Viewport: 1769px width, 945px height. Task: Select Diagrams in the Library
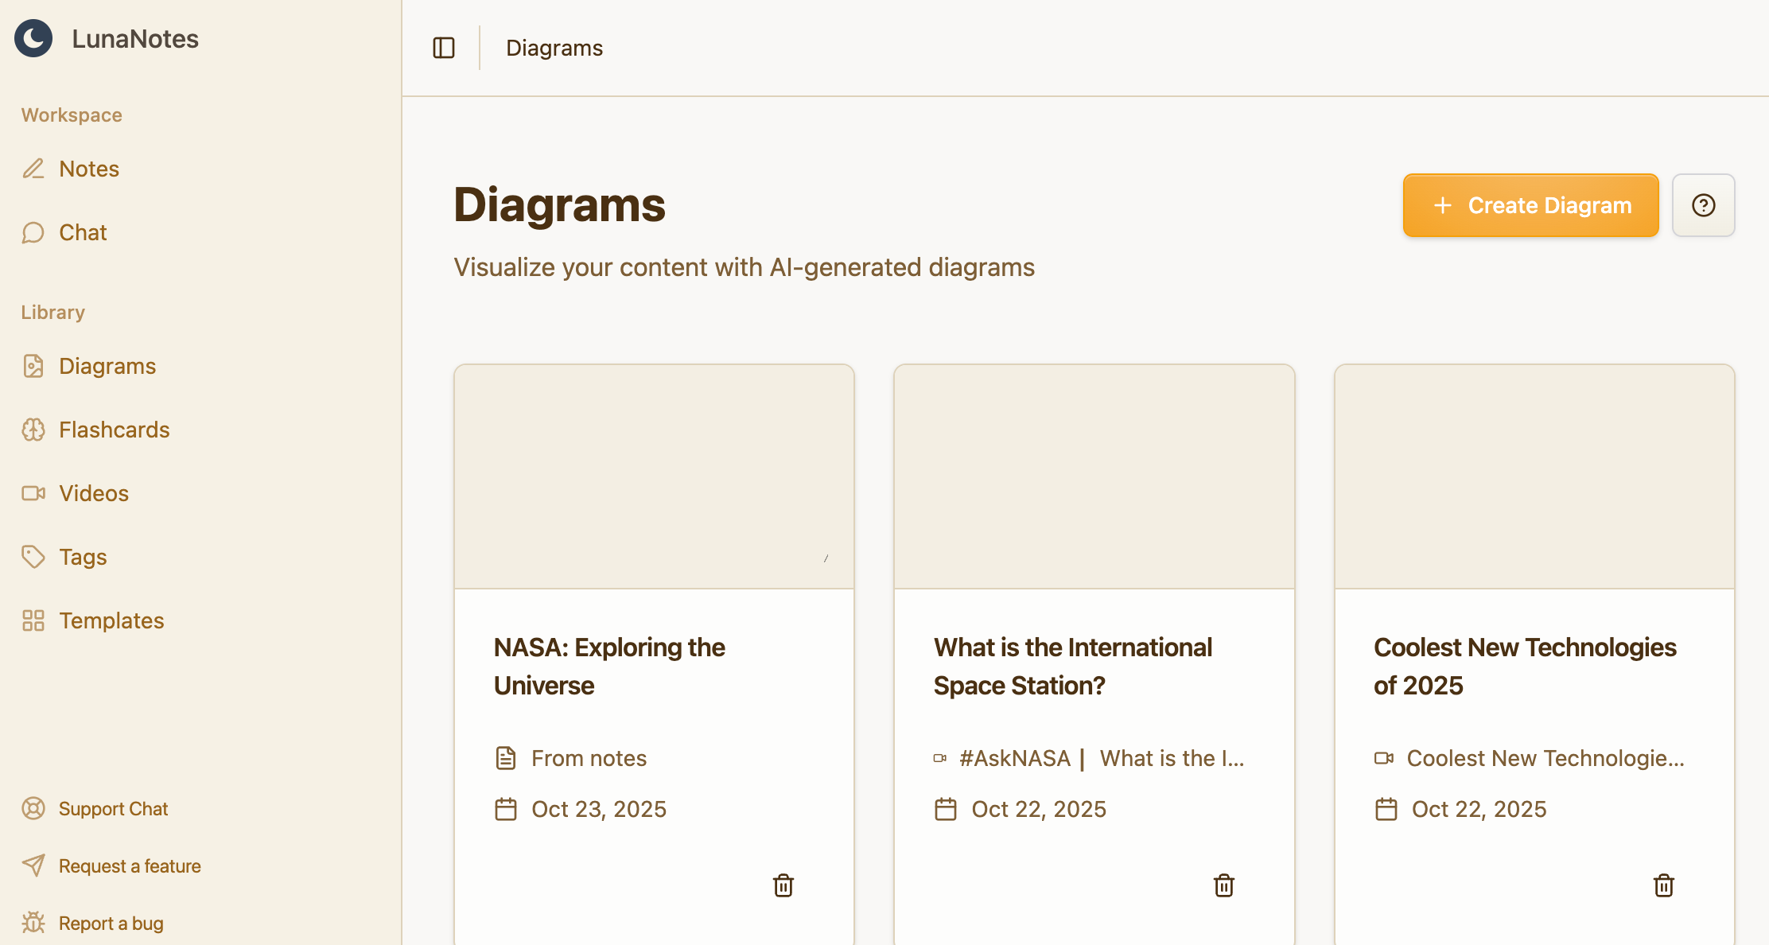pyautogui.click(x=107, y=366)
